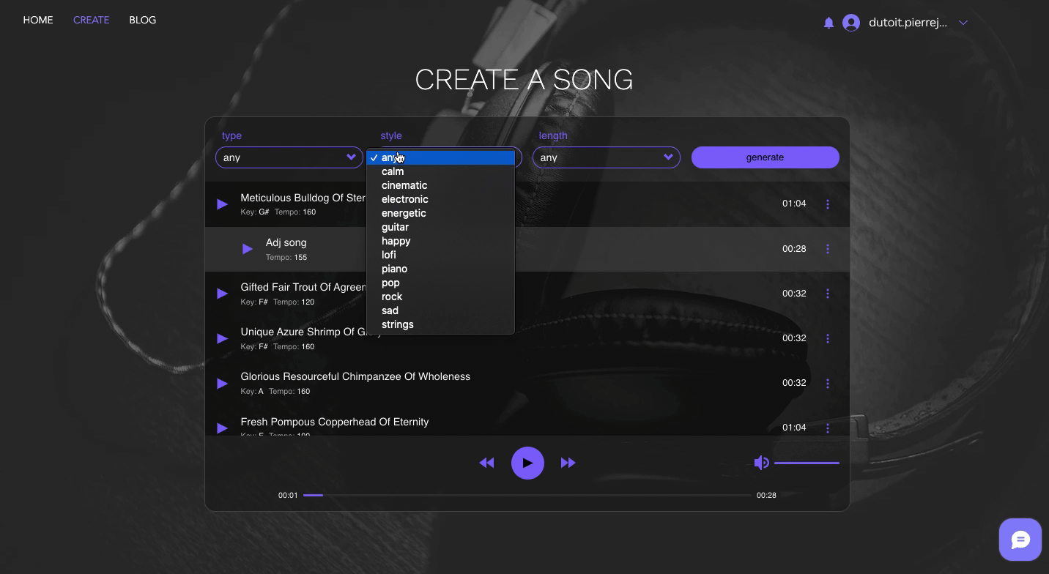Expand the account menu chevron
Screen dimensions: 1049x574
[963, 23]
